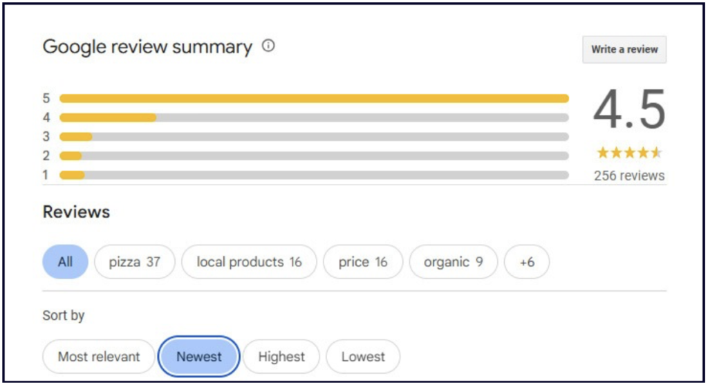Filter reviews by organic topic
The width and height of the screenshot is (708, 385).
(453, 262)
